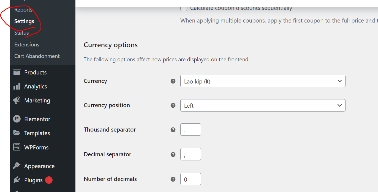Click the Products archive box icon
The width and height of the screenshot is (378, 192).
(17, 72)
